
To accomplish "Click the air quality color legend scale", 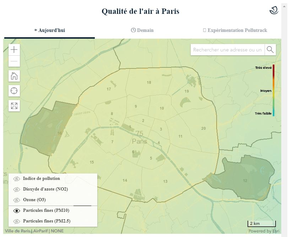I will pos(273,90).
